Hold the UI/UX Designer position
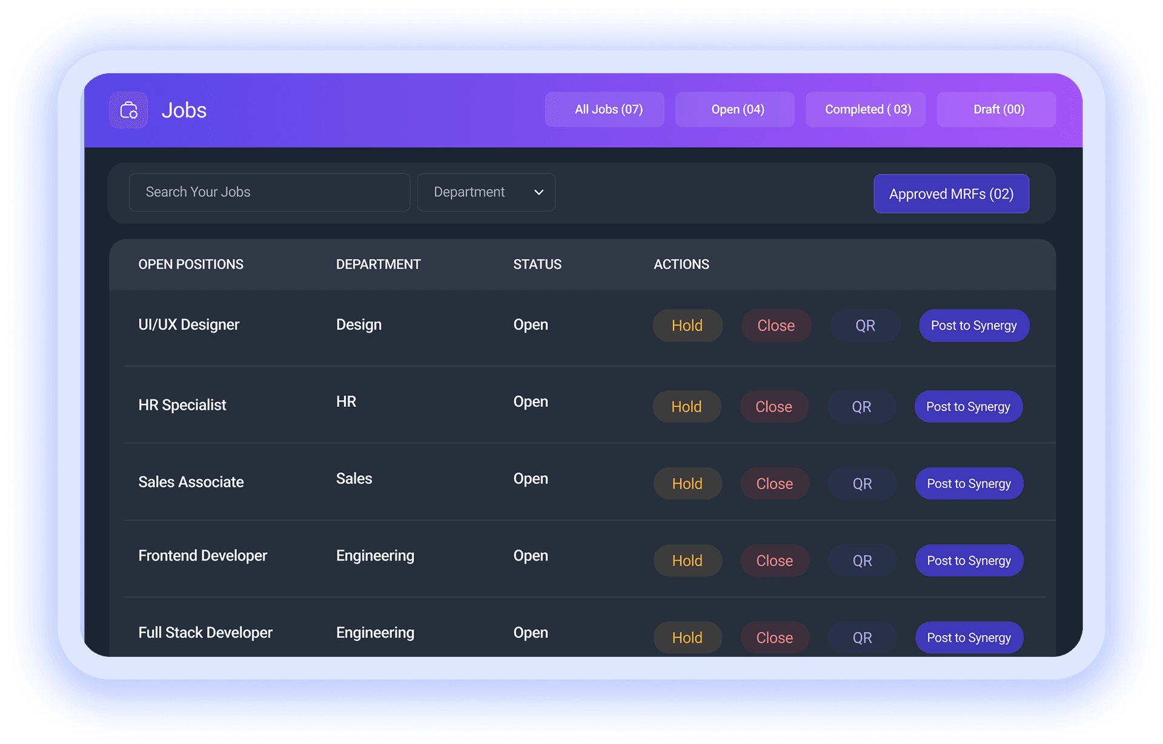1163x744 pixels. click(x=687, y=325)
